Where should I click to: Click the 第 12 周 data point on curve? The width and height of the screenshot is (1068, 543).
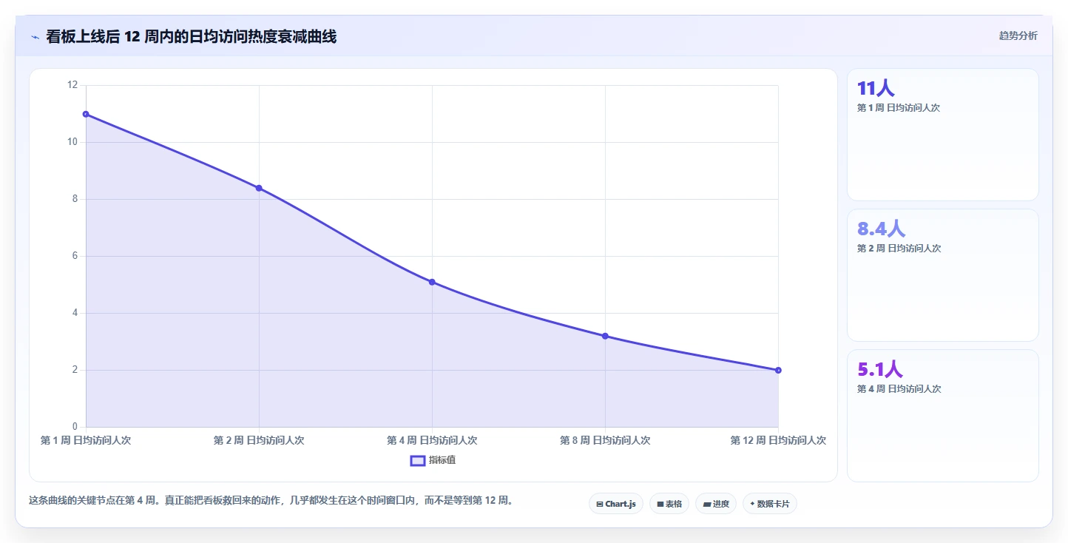click(778, 370)
